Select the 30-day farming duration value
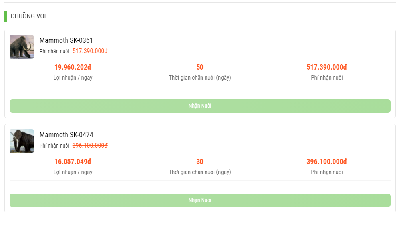This screenshot has height=234, width=399. [200, 162]
